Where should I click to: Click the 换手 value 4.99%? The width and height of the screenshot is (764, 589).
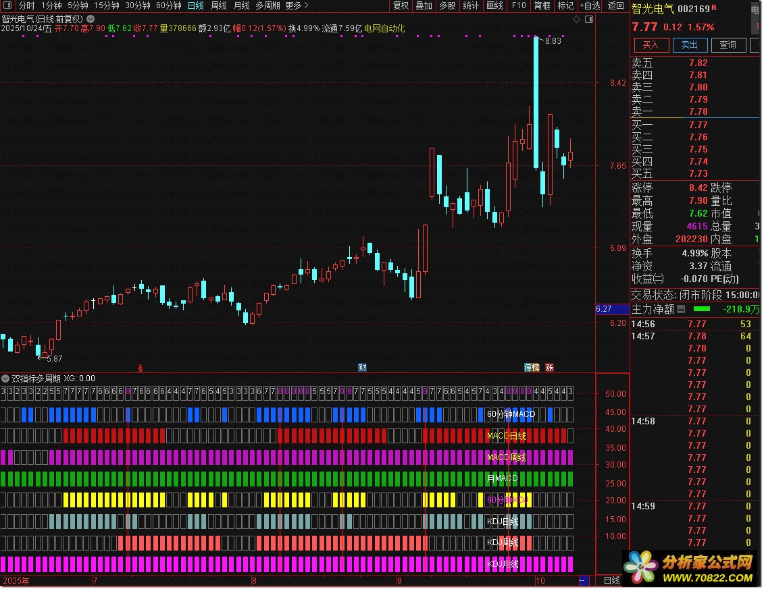[x=695, y=253]
